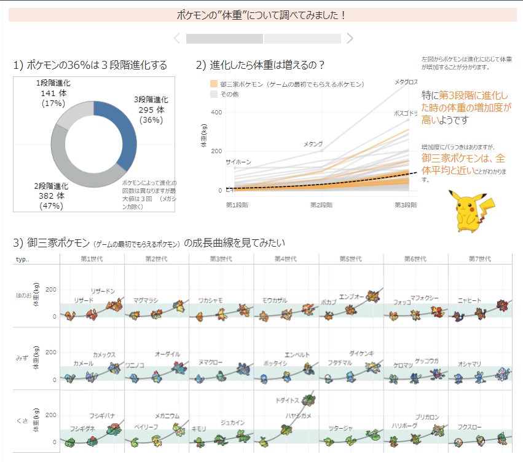The height and width of the screenshot is (462, 523).
Task: Click the メタング data point label
Action: click(313, 144)
